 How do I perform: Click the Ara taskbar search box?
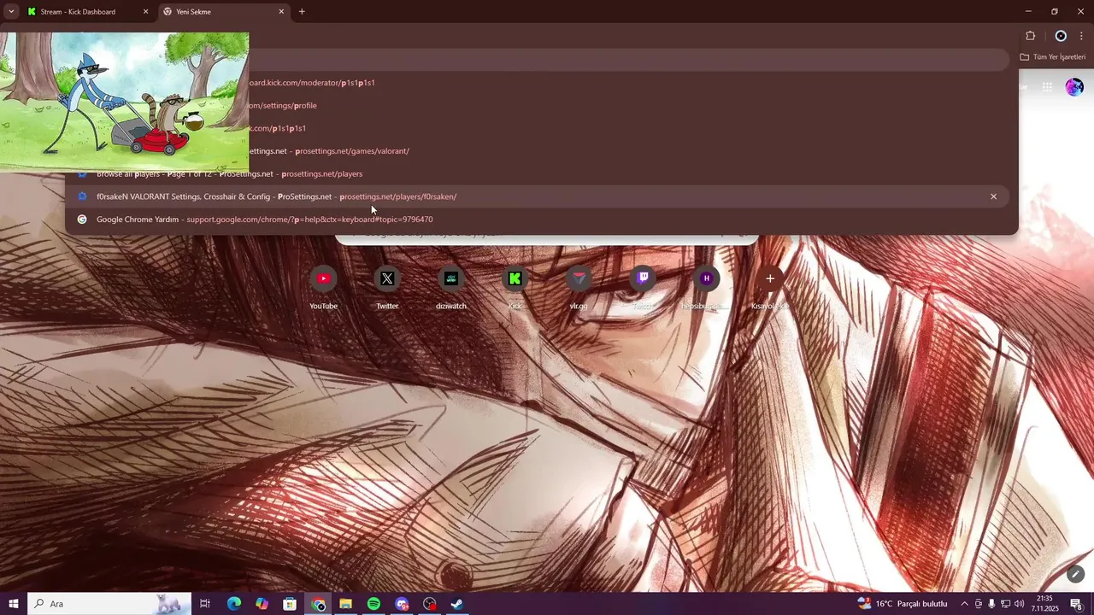[x=109, y=604]
